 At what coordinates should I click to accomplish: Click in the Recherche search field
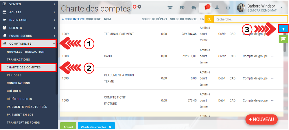pyautogui.click(x=250, y=19)
